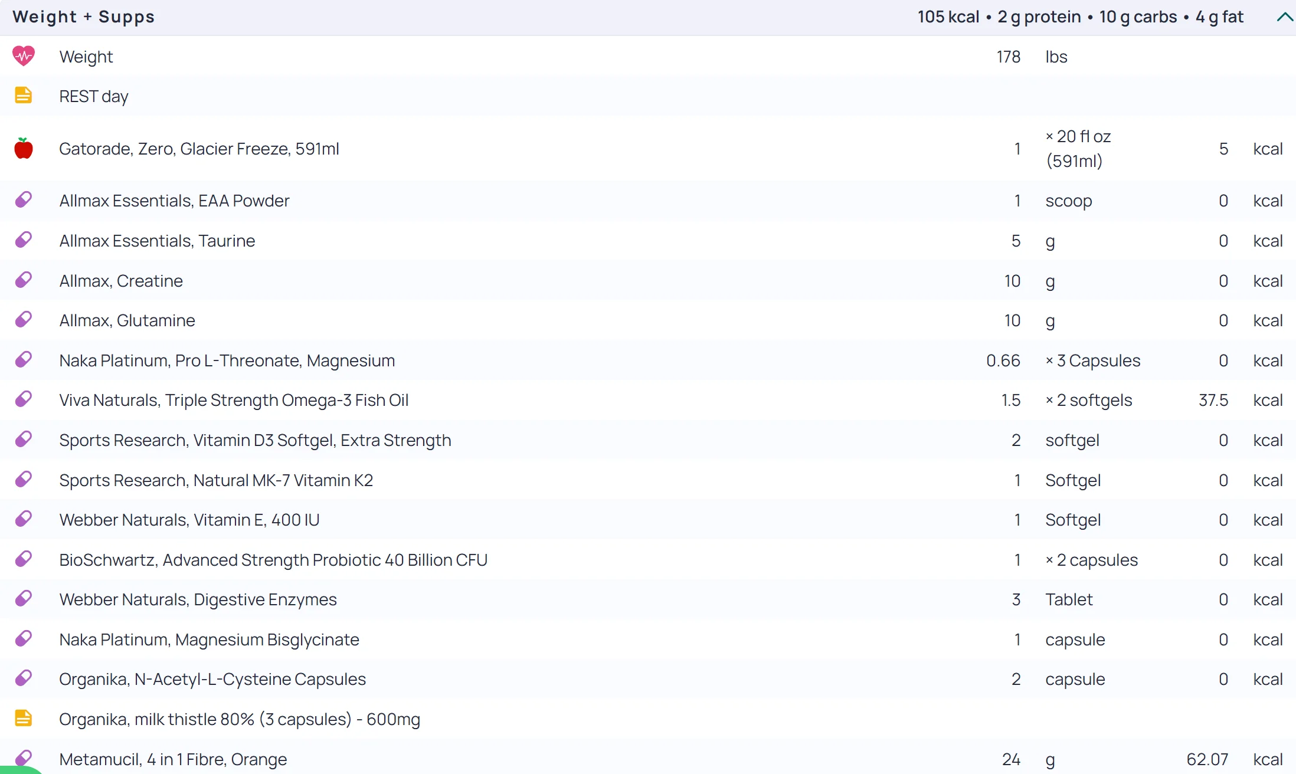The image size is (1296, 774).
Task: Click the pill icon for MK-7 Vitamin K2
Action: point(24,479)
